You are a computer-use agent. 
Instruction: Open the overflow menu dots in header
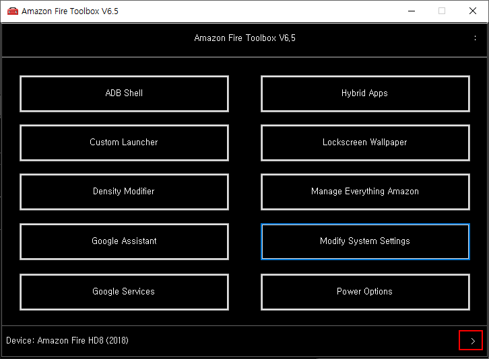tap(475, 38)
